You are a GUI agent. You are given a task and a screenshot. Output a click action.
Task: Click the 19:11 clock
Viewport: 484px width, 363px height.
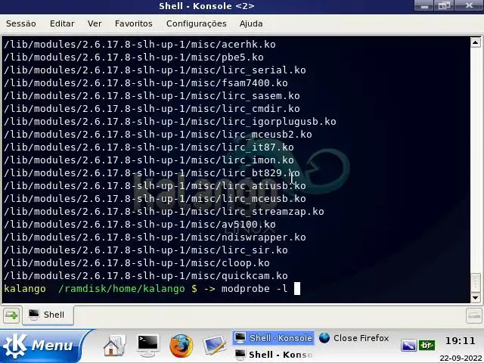pos(461,341)
